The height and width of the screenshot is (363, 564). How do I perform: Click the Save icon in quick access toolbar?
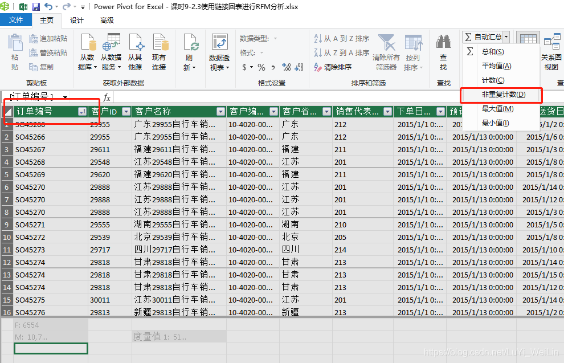tap(36, 6)
